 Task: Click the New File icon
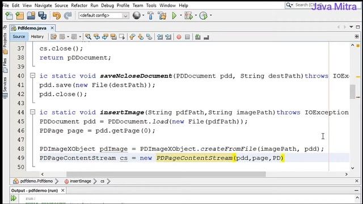coord(9,15)
